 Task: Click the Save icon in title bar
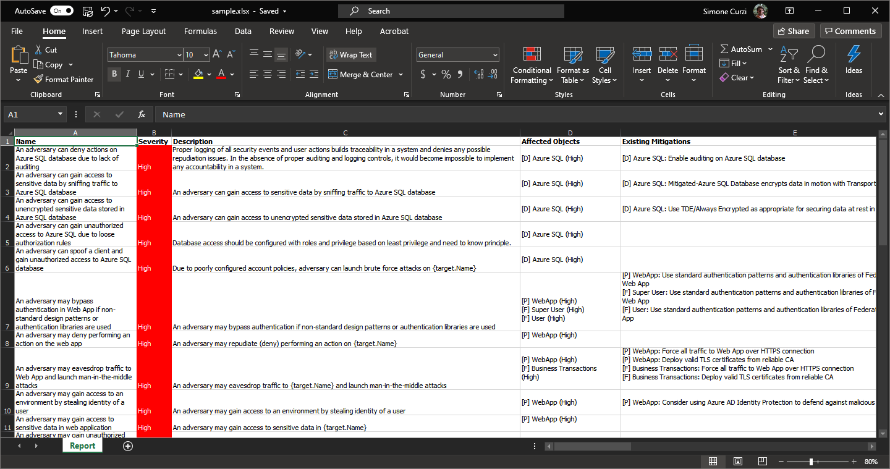pyautogui.click(x=88, y=11)
